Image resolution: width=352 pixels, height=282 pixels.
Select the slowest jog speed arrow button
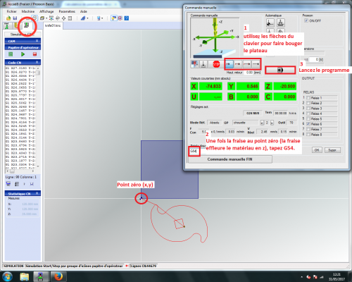[230, 64]
